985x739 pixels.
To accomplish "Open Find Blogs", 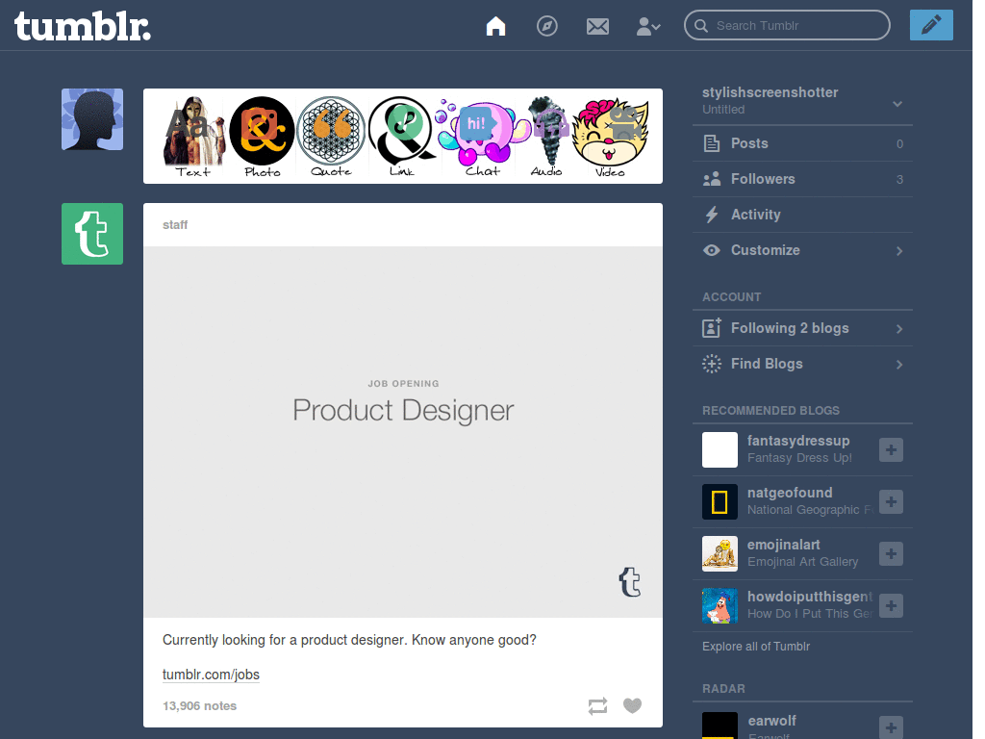I will [x=802, y=364].
